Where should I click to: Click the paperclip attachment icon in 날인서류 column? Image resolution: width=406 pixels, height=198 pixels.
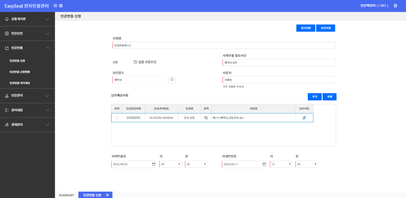pyautogui.click(x=304, y=118)
